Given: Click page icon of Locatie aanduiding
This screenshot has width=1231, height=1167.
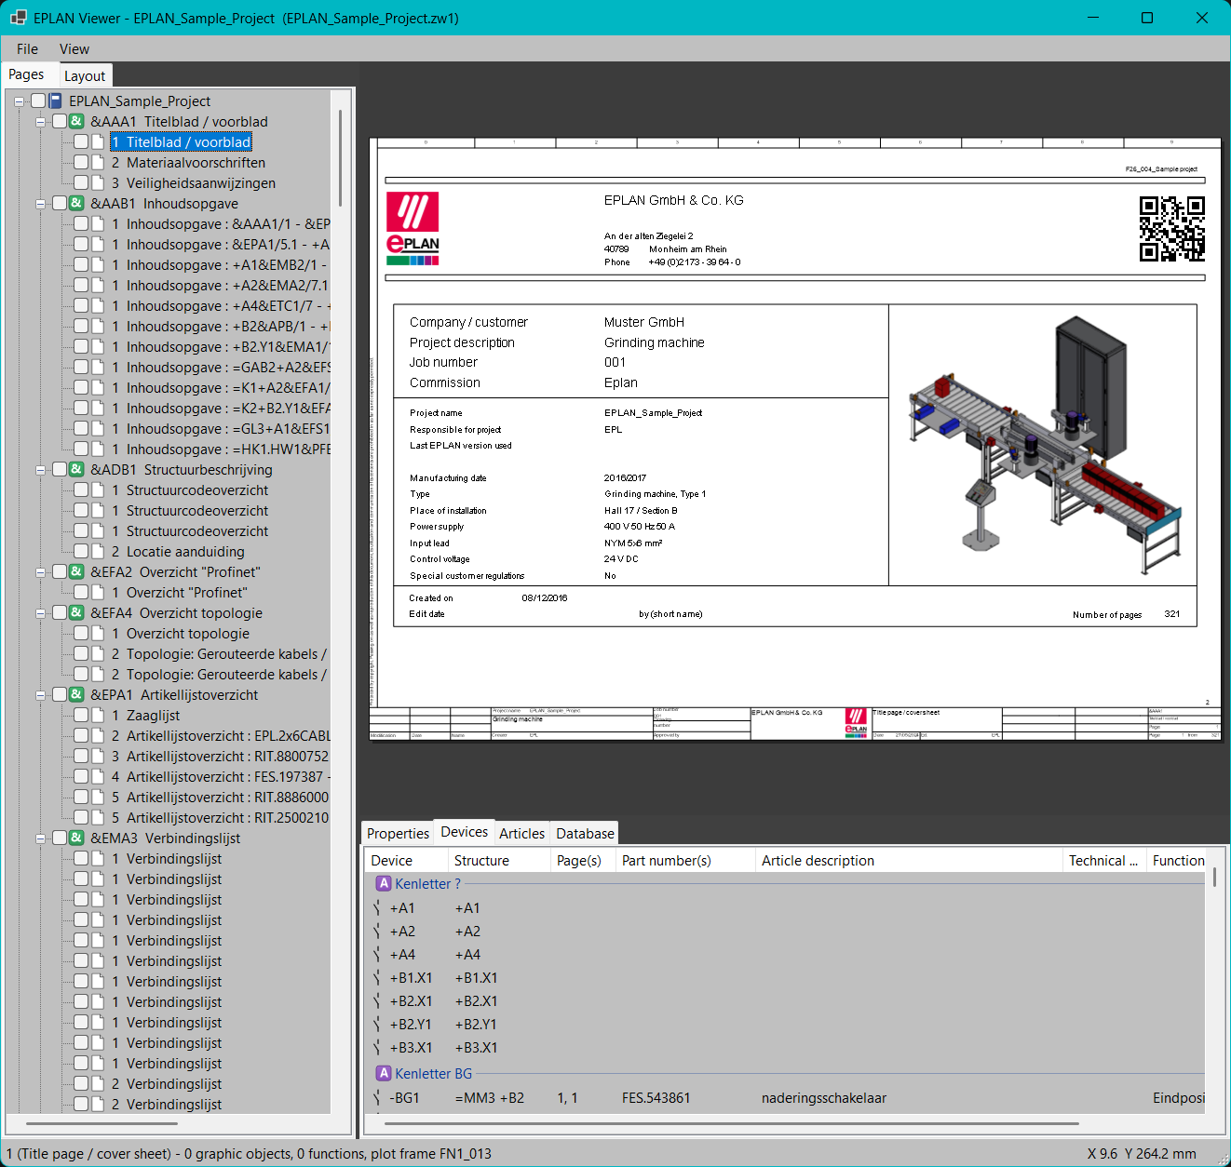Looking at the screenshot, I should 98,551.
